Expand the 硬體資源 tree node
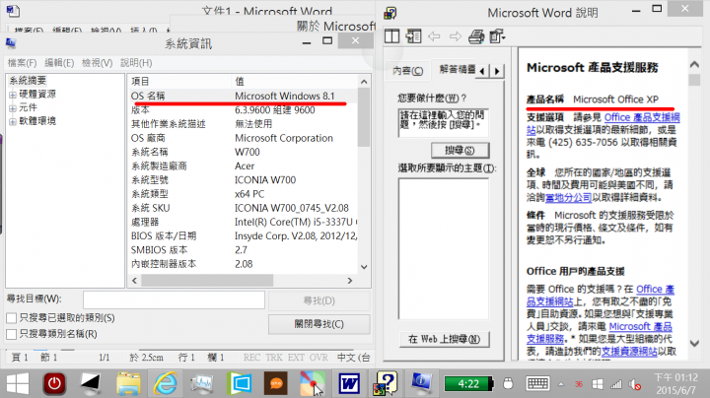Screen dimensions: 710x398 13,95
